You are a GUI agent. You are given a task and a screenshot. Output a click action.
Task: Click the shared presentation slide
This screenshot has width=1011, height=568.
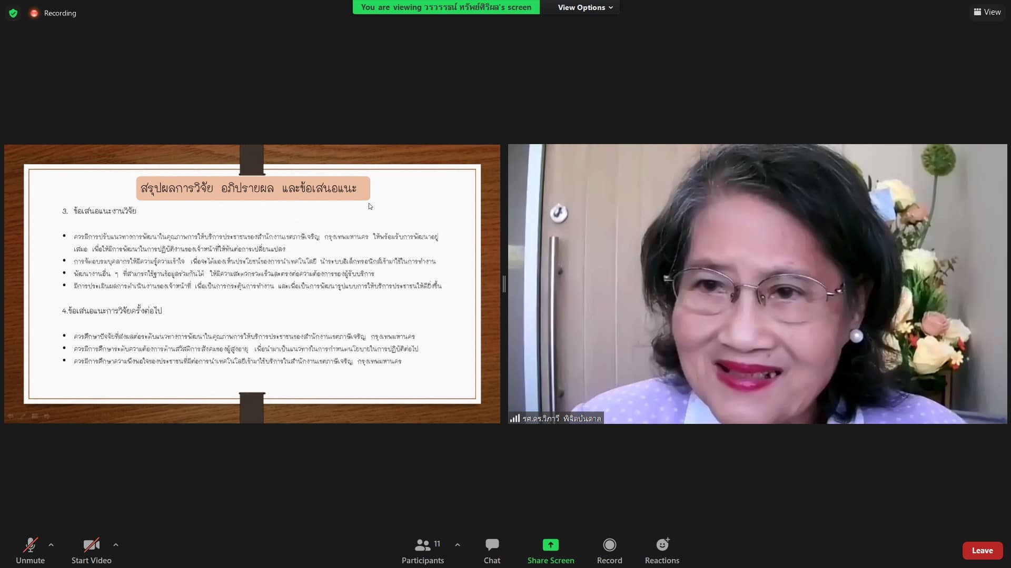[x=252, y=284]
